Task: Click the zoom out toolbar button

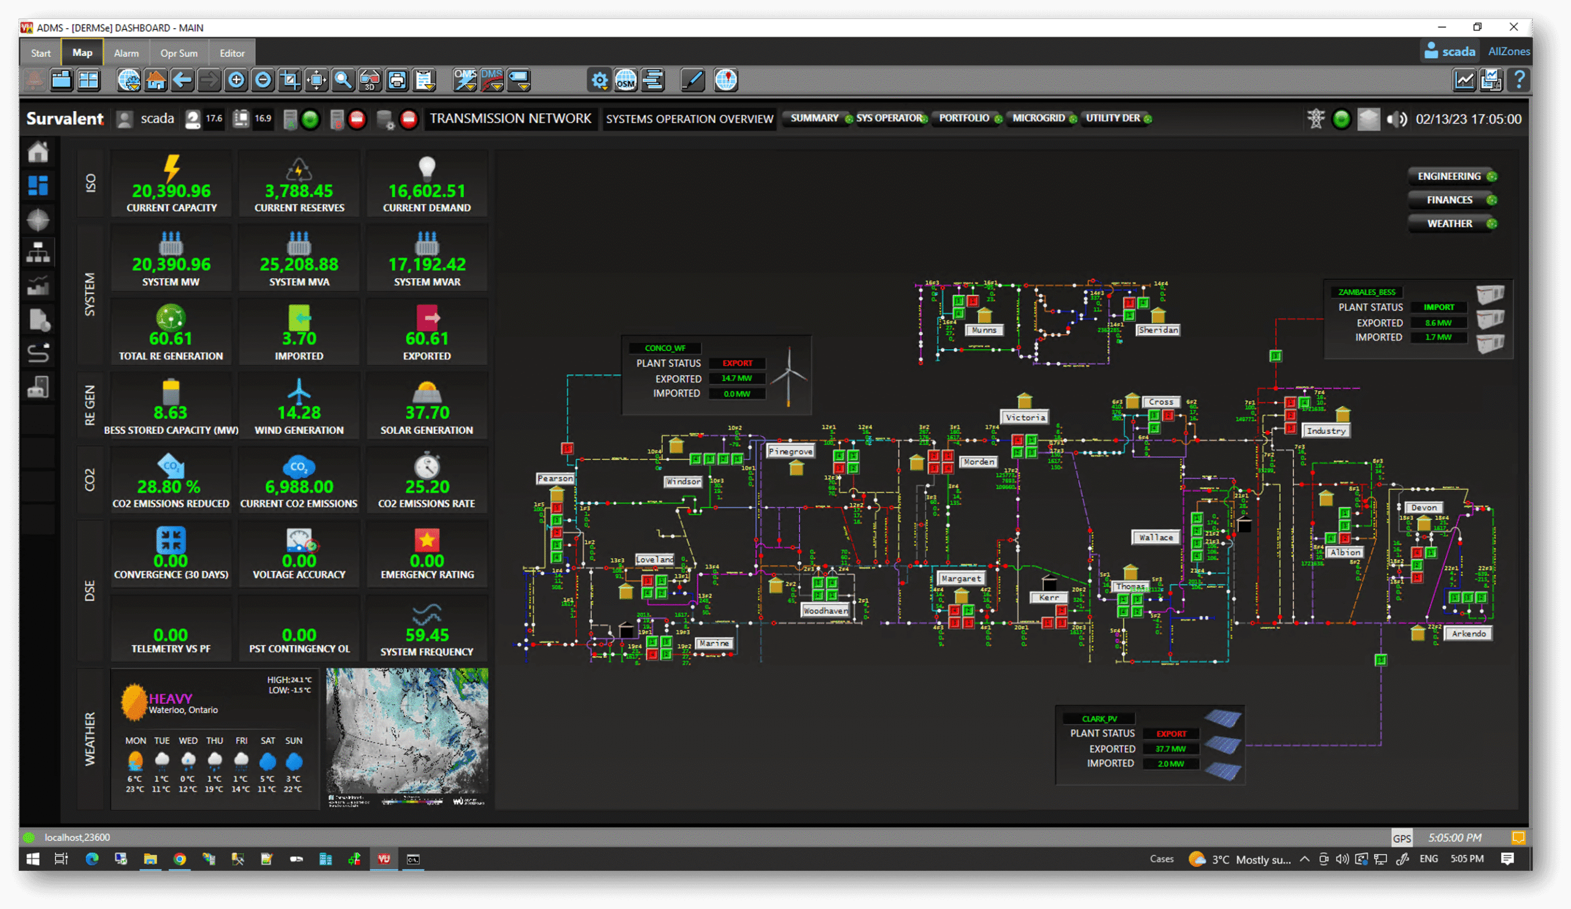Action: (263, 80)
